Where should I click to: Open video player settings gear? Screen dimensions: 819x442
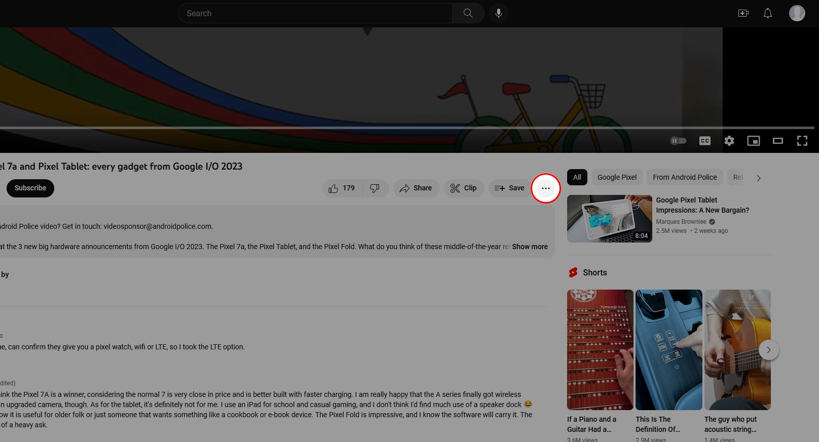(729, 141)
